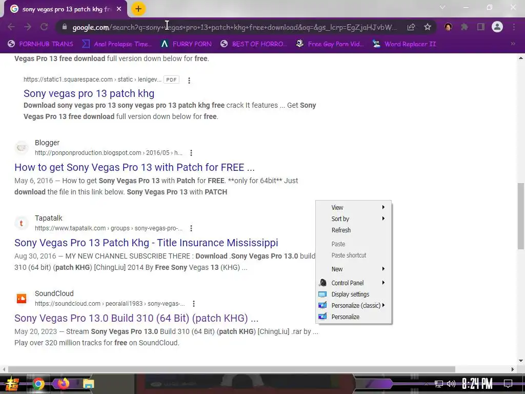This screenshot has width=525, height=394.
Task: Open the Chrome three-dot menu
Action: 514,27
